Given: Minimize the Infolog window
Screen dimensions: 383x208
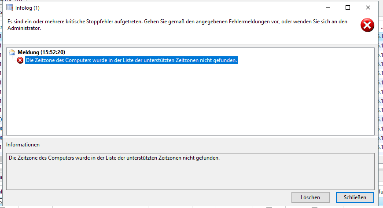Looking at the screenshot, I should click(x=327, y=8).
